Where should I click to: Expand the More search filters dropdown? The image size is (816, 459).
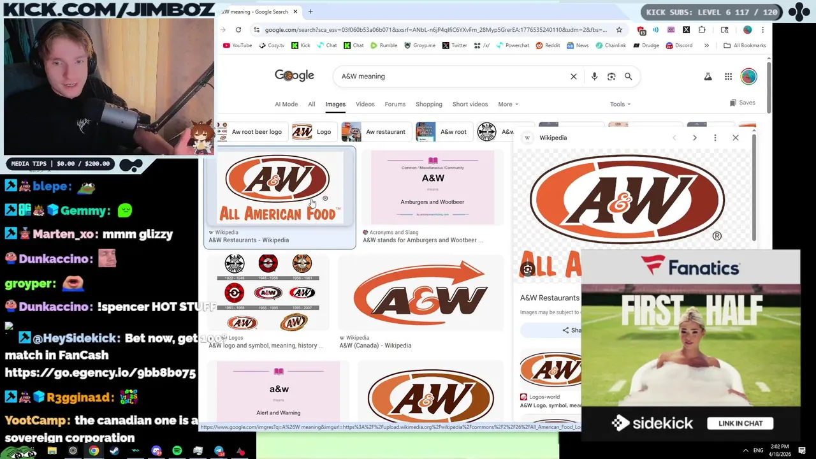click(508, 104)
